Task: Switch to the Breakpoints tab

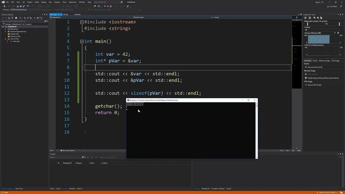Action: (206, 189)
